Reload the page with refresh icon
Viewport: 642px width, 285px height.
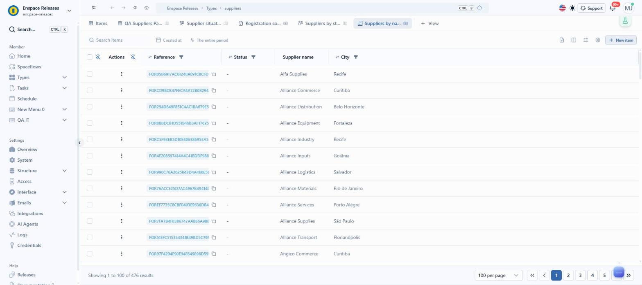[135, 8]
